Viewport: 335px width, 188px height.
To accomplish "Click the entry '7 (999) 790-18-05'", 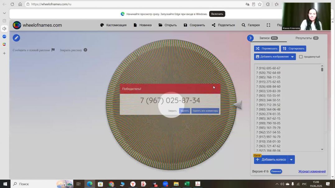I will click(x=268, y=123).
